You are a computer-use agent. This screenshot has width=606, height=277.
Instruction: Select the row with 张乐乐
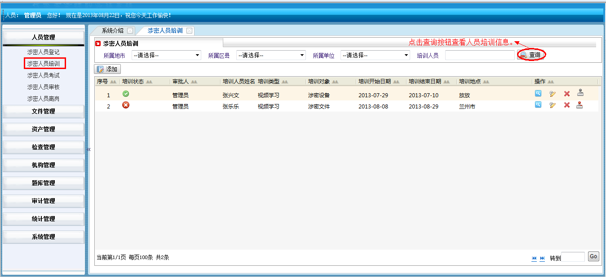tap(346, 106)
